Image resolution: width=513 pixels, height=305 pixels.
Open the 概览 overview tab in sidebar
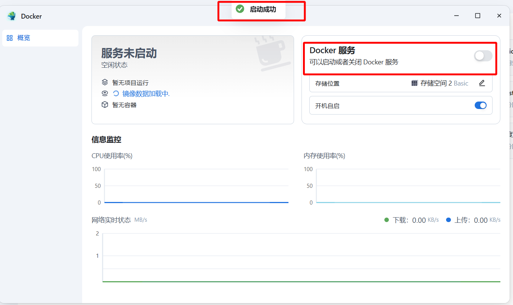(x=40, y=38)
